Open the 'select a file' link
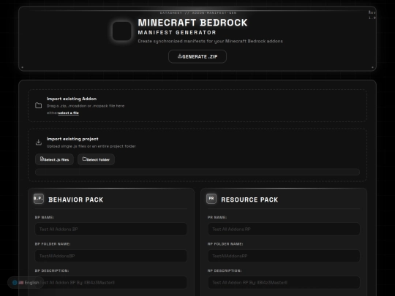The width and height of the screenshot is (395, 296). click(x=69, y=113)
